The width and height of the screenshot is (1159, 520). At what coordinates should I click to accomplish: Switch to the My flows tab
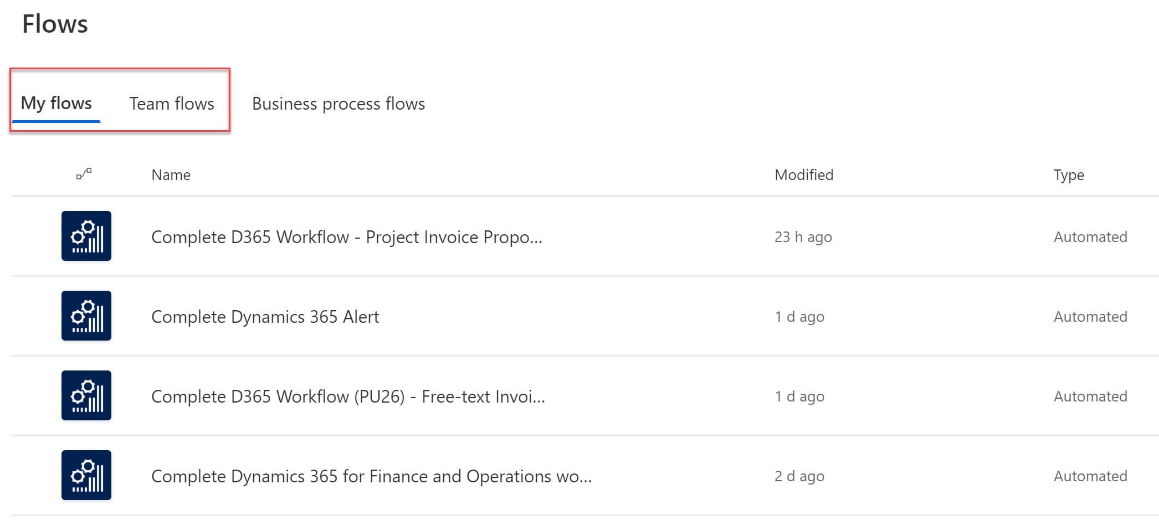coord(56,104)
